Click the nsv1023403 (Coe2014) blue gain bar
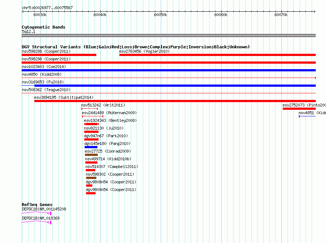The height and width of the screenshot is (243, 326). [168, 70]
